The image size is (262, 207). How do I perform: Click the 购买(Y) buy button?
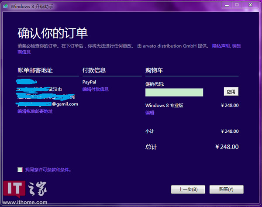coord(226,189)
